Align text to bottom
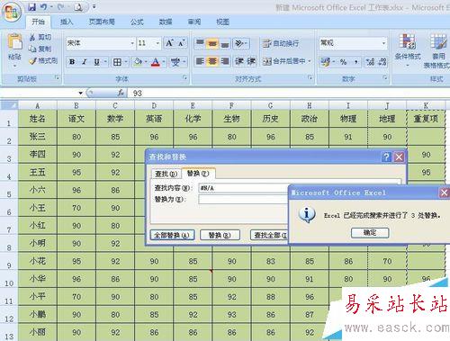 pyautogui.click(x=225, y=44)
